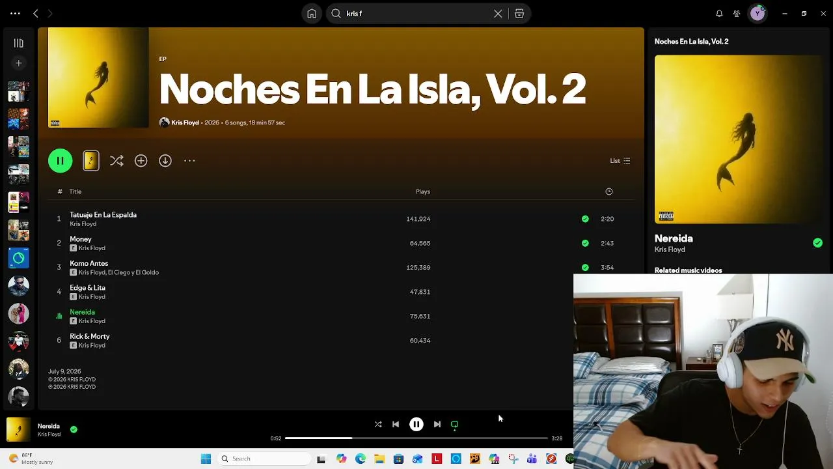
Task: Open Task View on the taskbar
Action: click(x=321, y=459)
